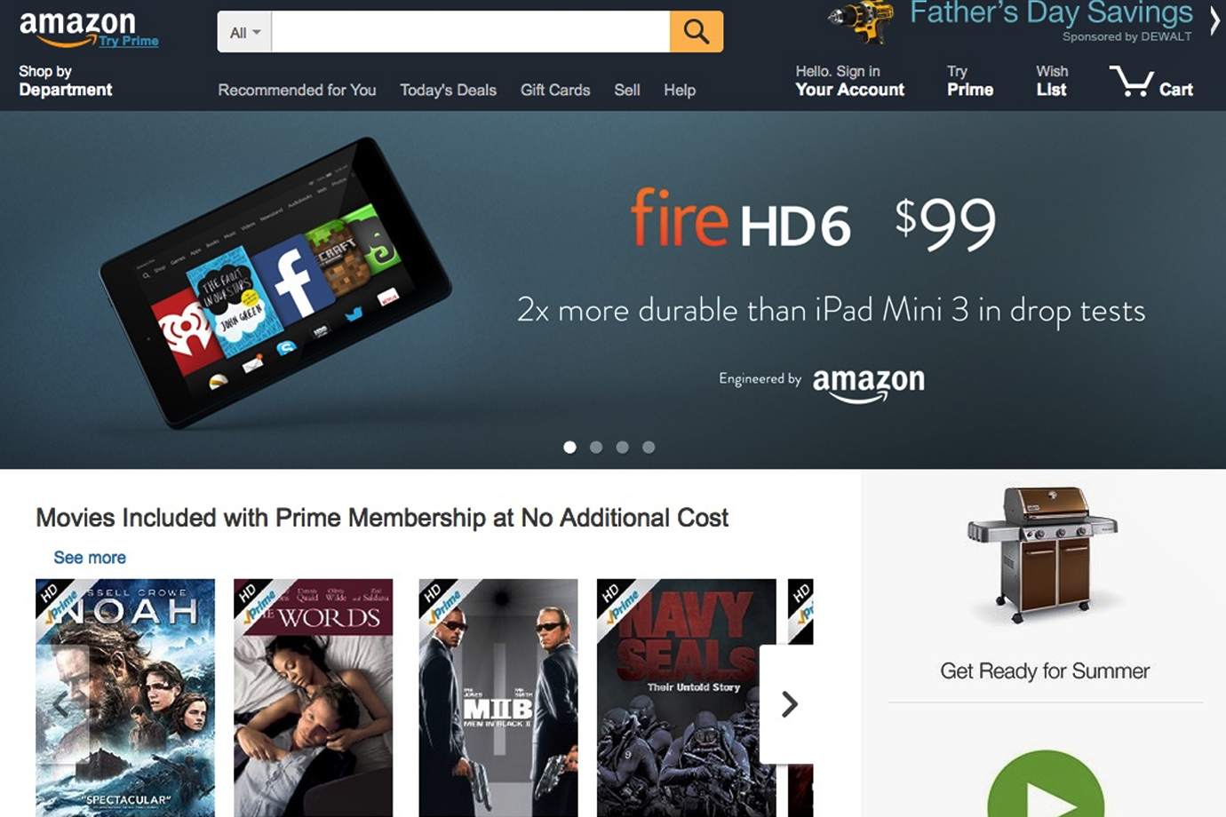Click the Try Prime link under logo
1226x817 pixels.
tap(129, 41)
